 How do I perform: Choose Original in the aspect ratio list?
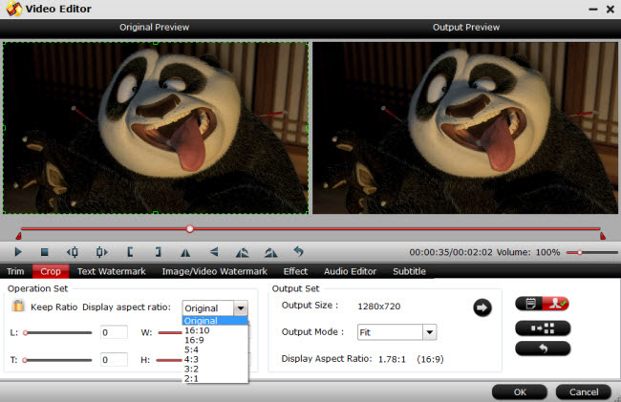pyautogui.click(x=215, y=321)
